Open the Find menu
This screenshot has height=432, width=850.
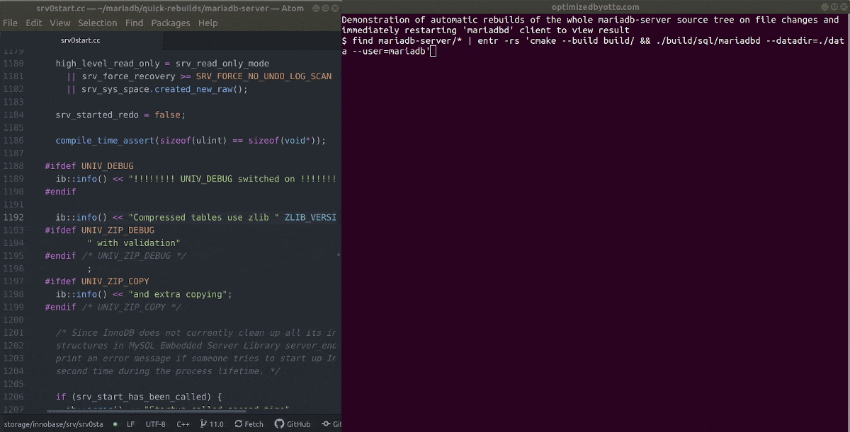click(x=134, y=23)
